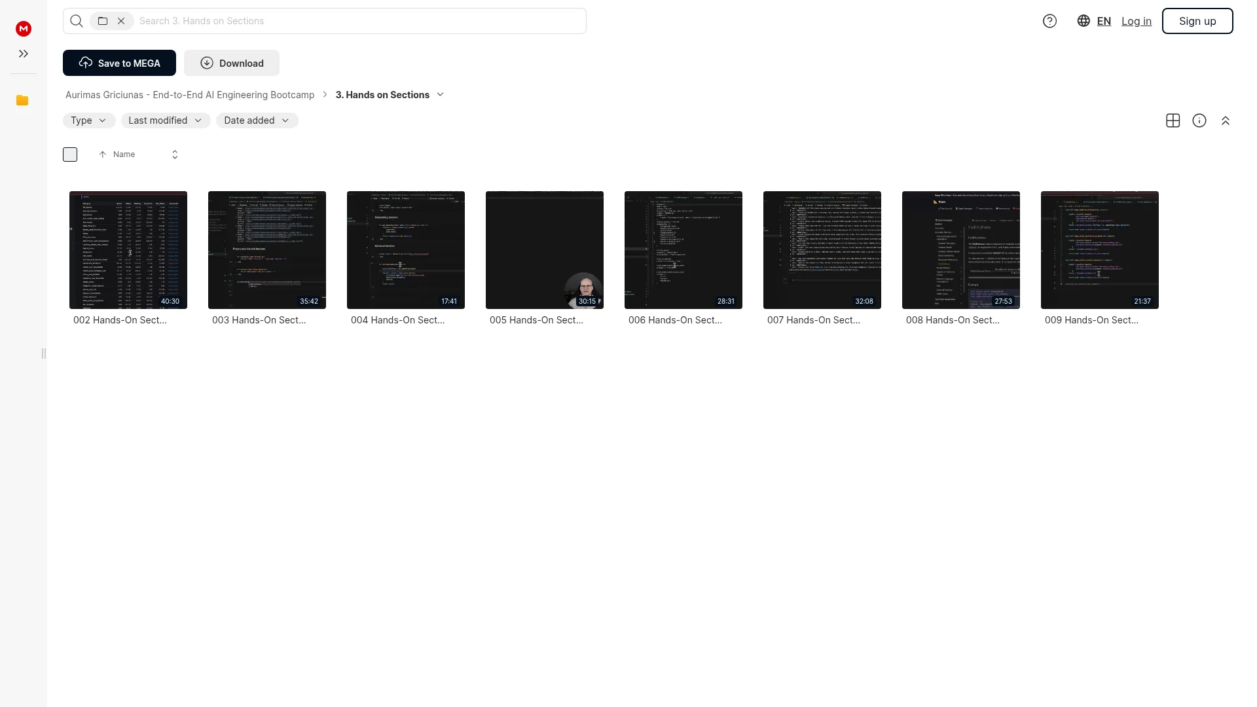Screen dimensions: 1257x707
Task: Switch to grid view layout icon
Action: pyautogui.click(x=1173, y=120)
